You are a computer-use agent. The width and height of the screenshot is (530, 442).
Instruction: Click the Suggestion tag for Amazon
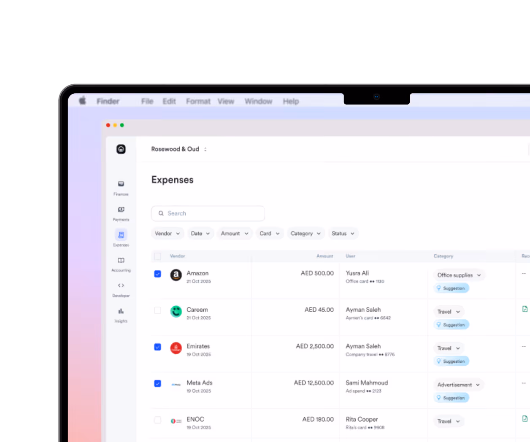[x=452, y=288]
